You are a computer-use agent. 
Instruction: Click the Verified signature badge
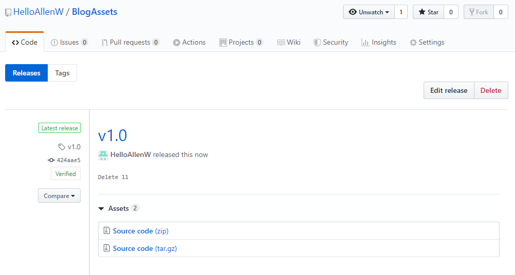[x=66, y=174]
